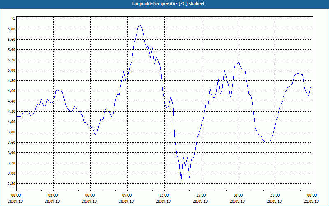Click the '3,00' y-axis value
The image size is (329, 206).
[x=12, y=173]
